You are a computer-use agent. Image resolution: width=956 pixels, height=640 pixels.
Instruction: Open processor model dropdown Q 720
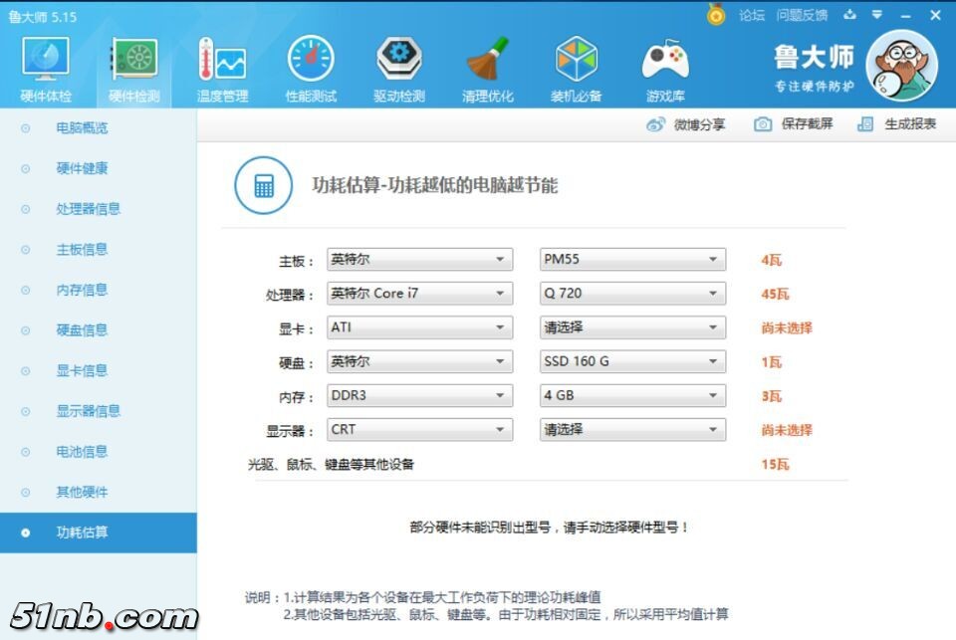pyautogui.click(x=633, y=294)
